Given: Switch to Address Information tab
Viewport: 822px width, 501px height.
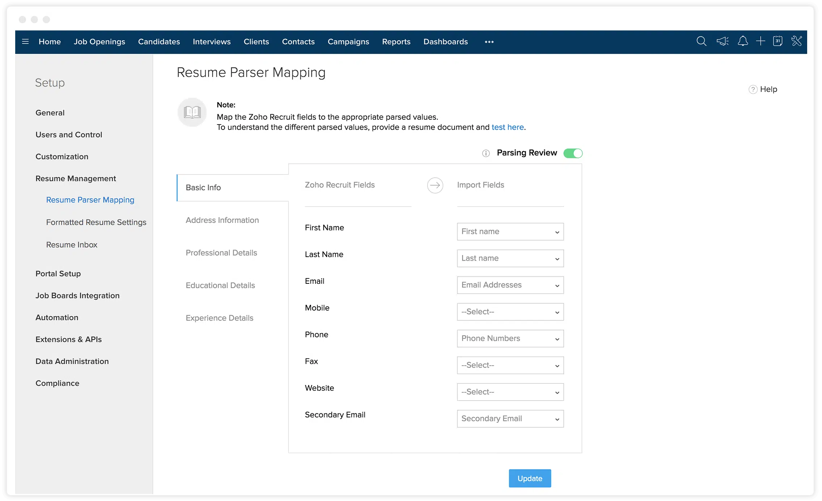Looking at the screenshot, I should click(x=222, y=220).
